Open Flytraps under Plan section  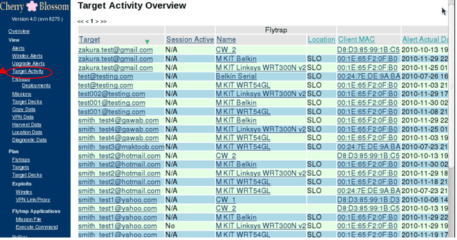pos(21,159)
